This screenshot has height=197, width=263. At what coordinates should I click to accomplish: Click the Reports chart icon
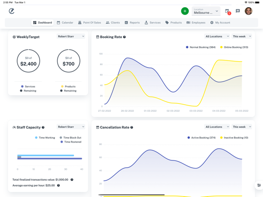click(126, 23)
